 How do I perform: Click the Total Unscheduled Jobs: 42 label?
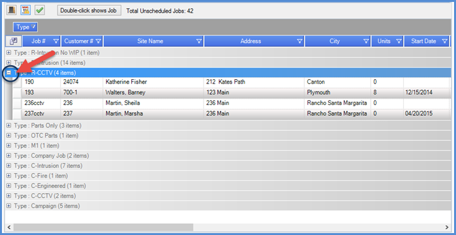click(x=160, y=11)
